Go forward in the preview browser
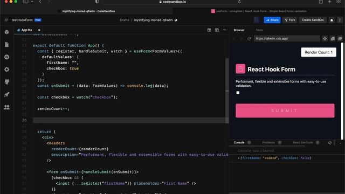The image size is (345, 194). point(241,39)
